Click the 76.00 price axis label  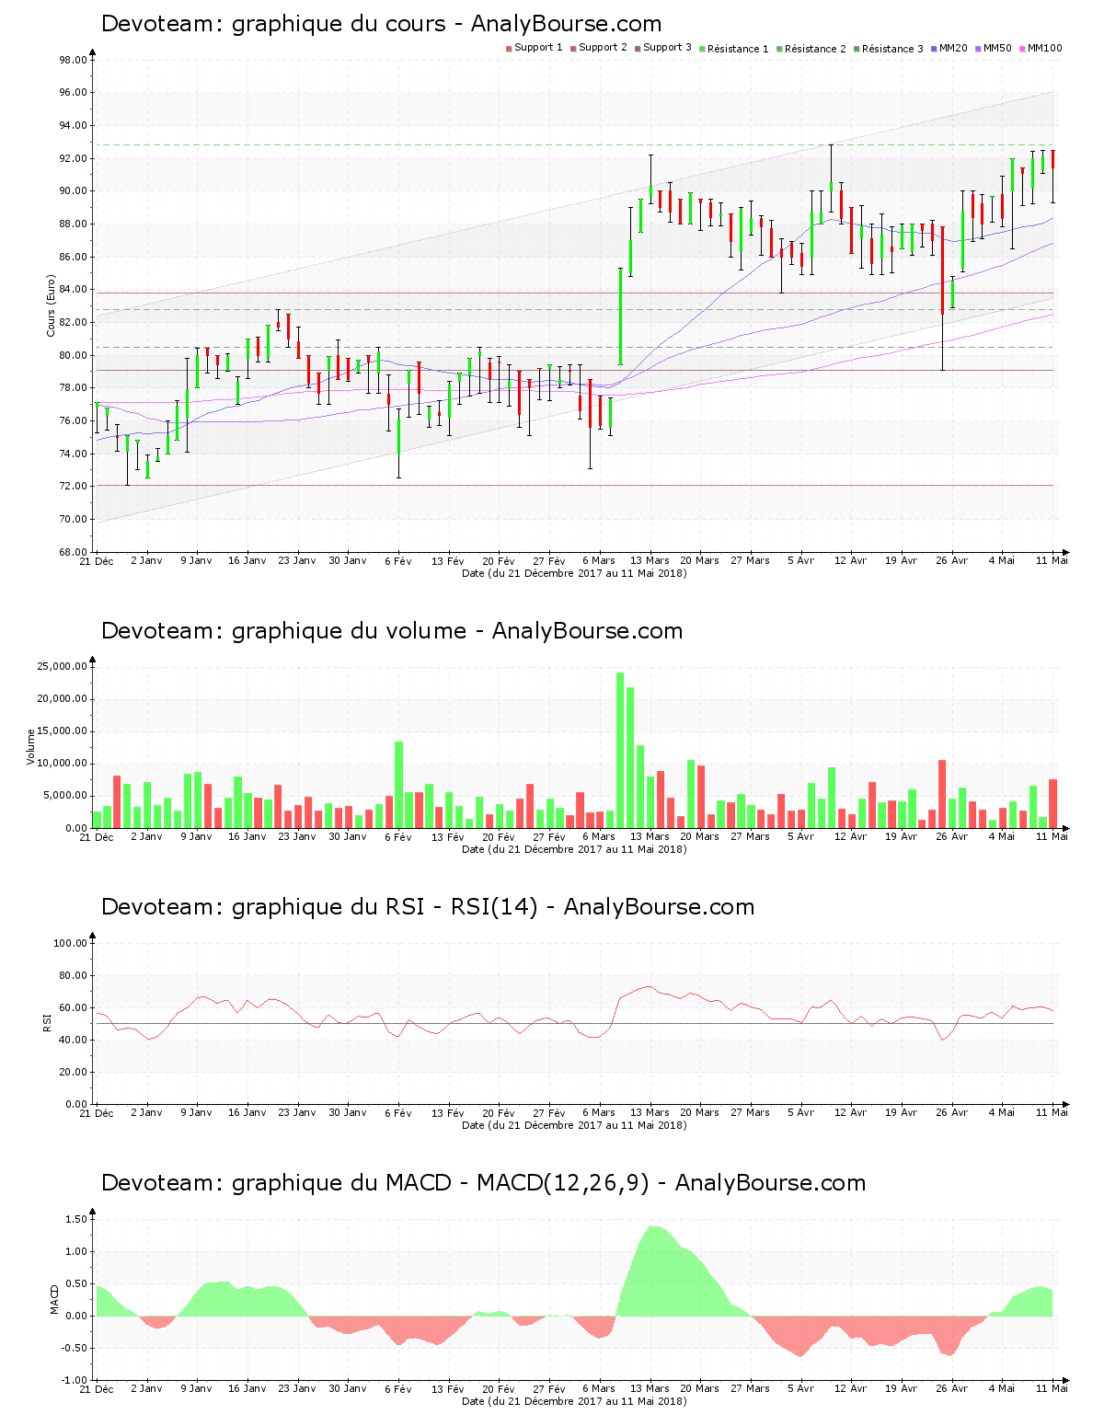pos(74,421)
